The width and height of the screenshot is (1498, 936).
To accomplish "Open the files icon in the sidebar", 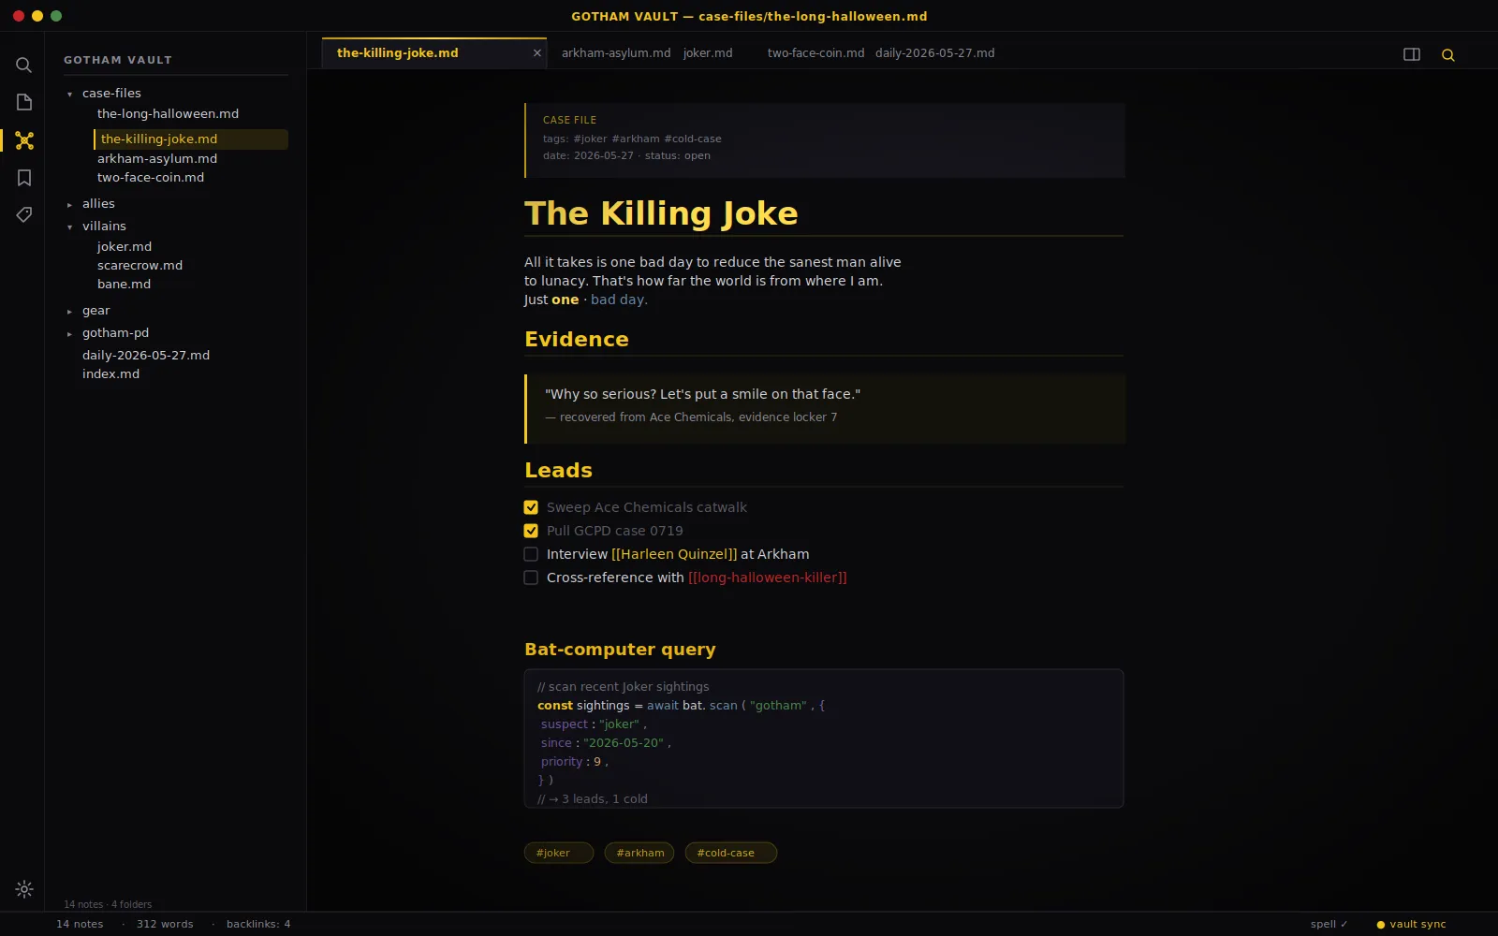I will pyautogui.click(x=24, y=102).
